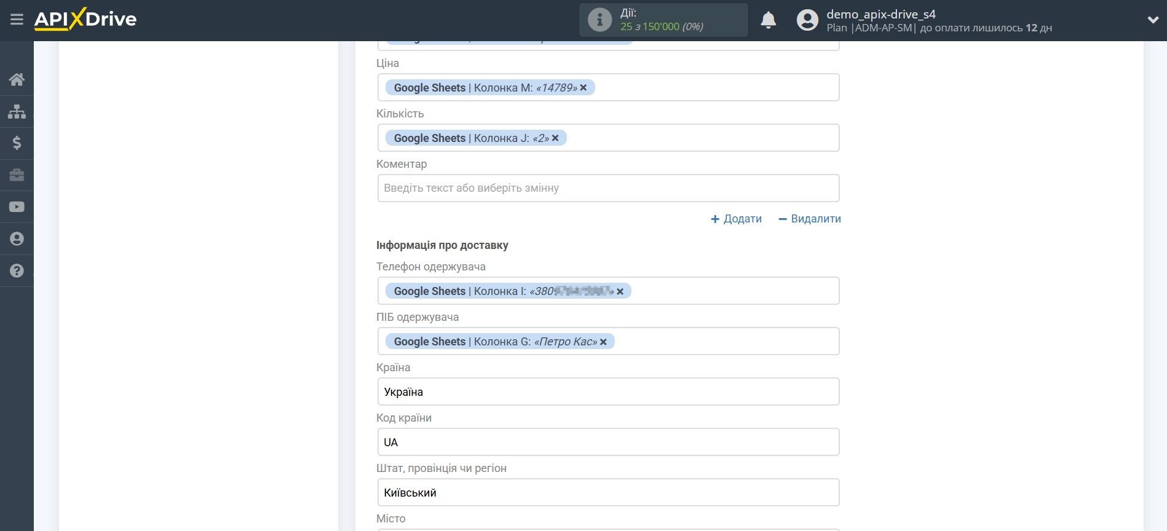
Task: Click the Видалити link
Action: point(809,219)
